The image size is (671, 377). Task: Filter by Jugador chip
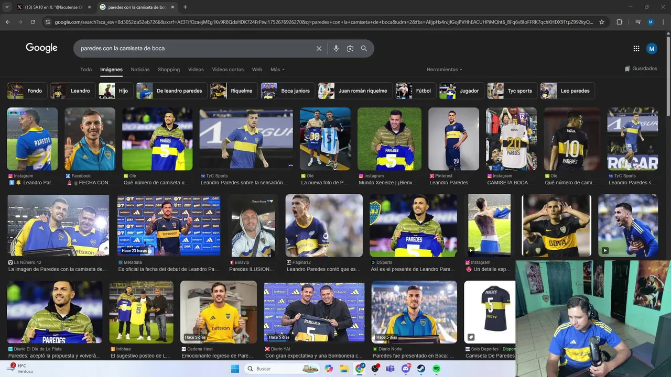pyautogui.click(x=461, y=91)
